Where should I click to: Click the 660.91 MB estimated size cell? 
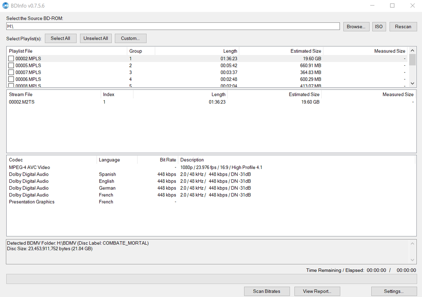(310, 66)
